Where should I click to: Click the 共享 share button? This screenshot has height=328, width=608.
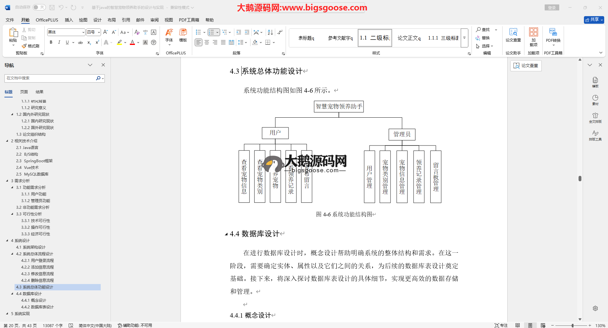(594, 20)
